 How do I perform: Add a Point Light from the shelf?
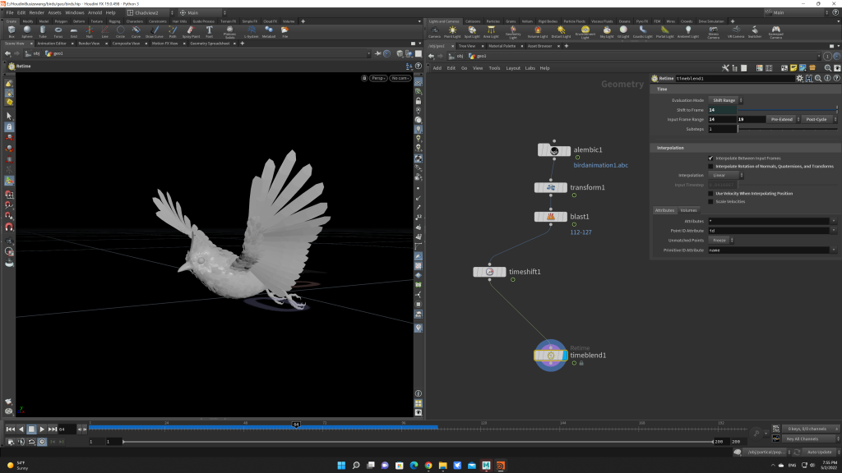click(x=452, y=31)
